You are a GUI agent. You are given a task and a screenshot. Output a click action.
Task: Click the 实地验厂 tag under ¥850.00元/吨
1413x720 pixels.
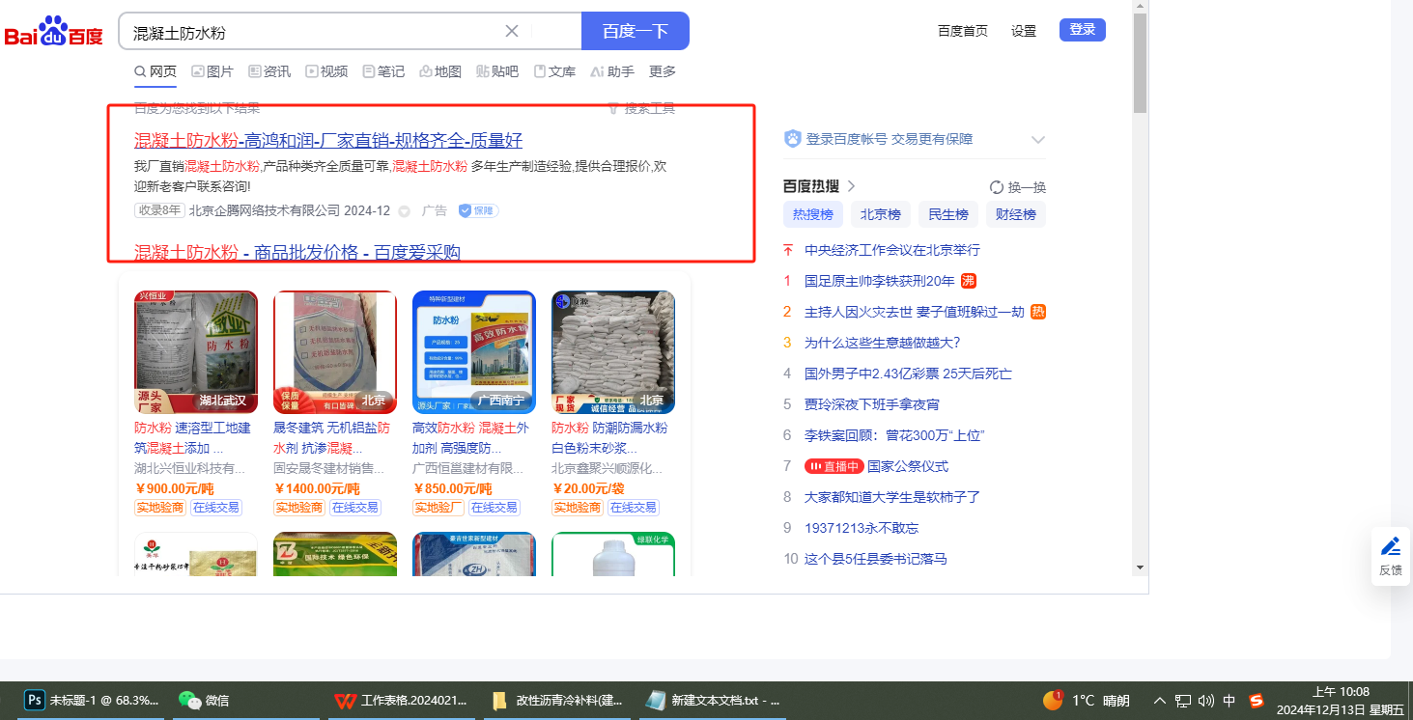[439, 508]
